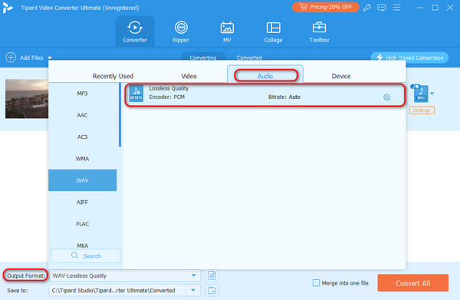Image resolution: width=460 pixels, height=300 pixels.
Task: Toggle High Speed Conversion
Action: click(409, 58)
